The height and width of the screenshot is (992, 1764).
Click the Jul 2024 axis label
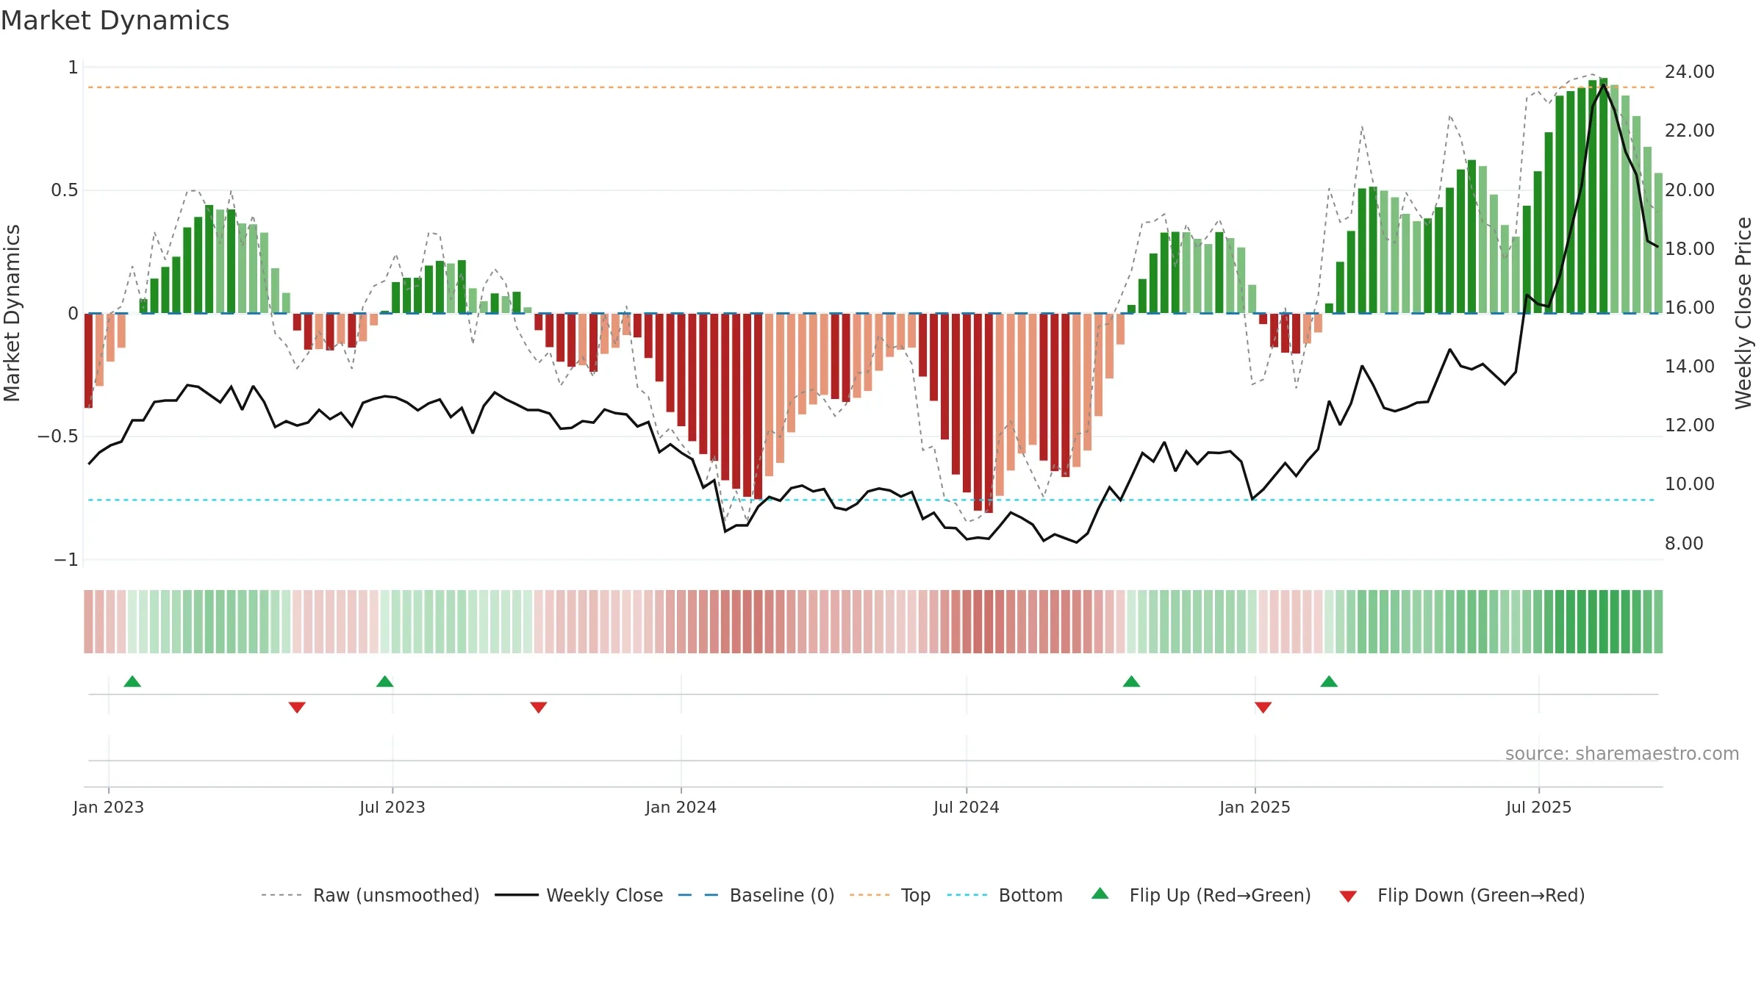point(967,807)
